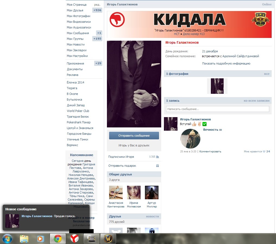Open the Вечность round community image
276x244 pixels.
190,139
